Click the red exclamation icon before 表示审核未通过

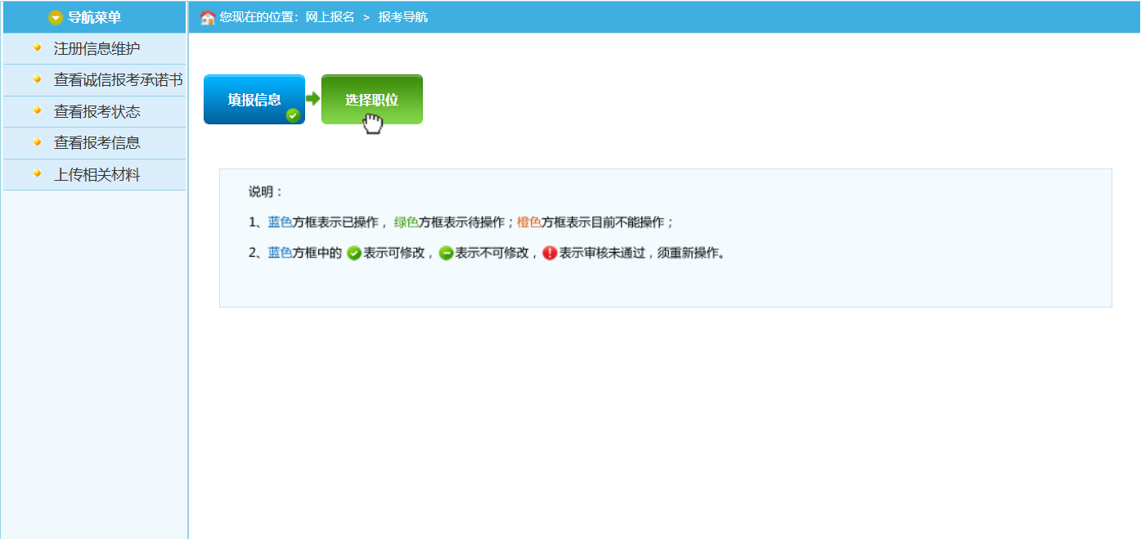click(x=550, y=254)
